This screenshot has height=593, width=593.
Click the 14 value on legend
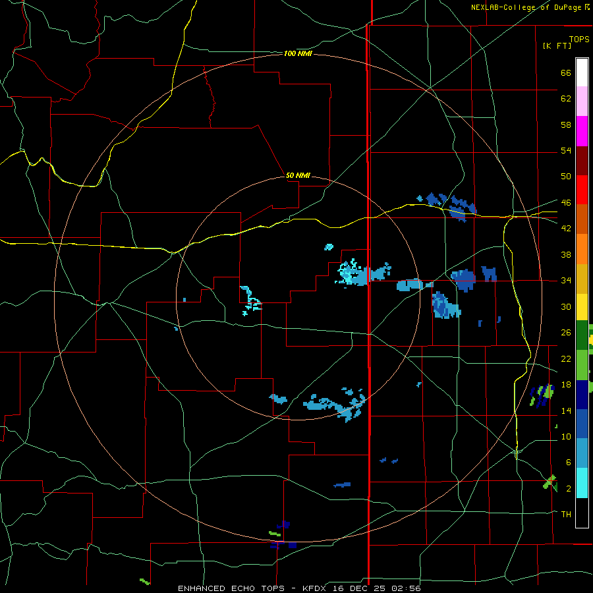pyautogui.click(x=566, y=410)
